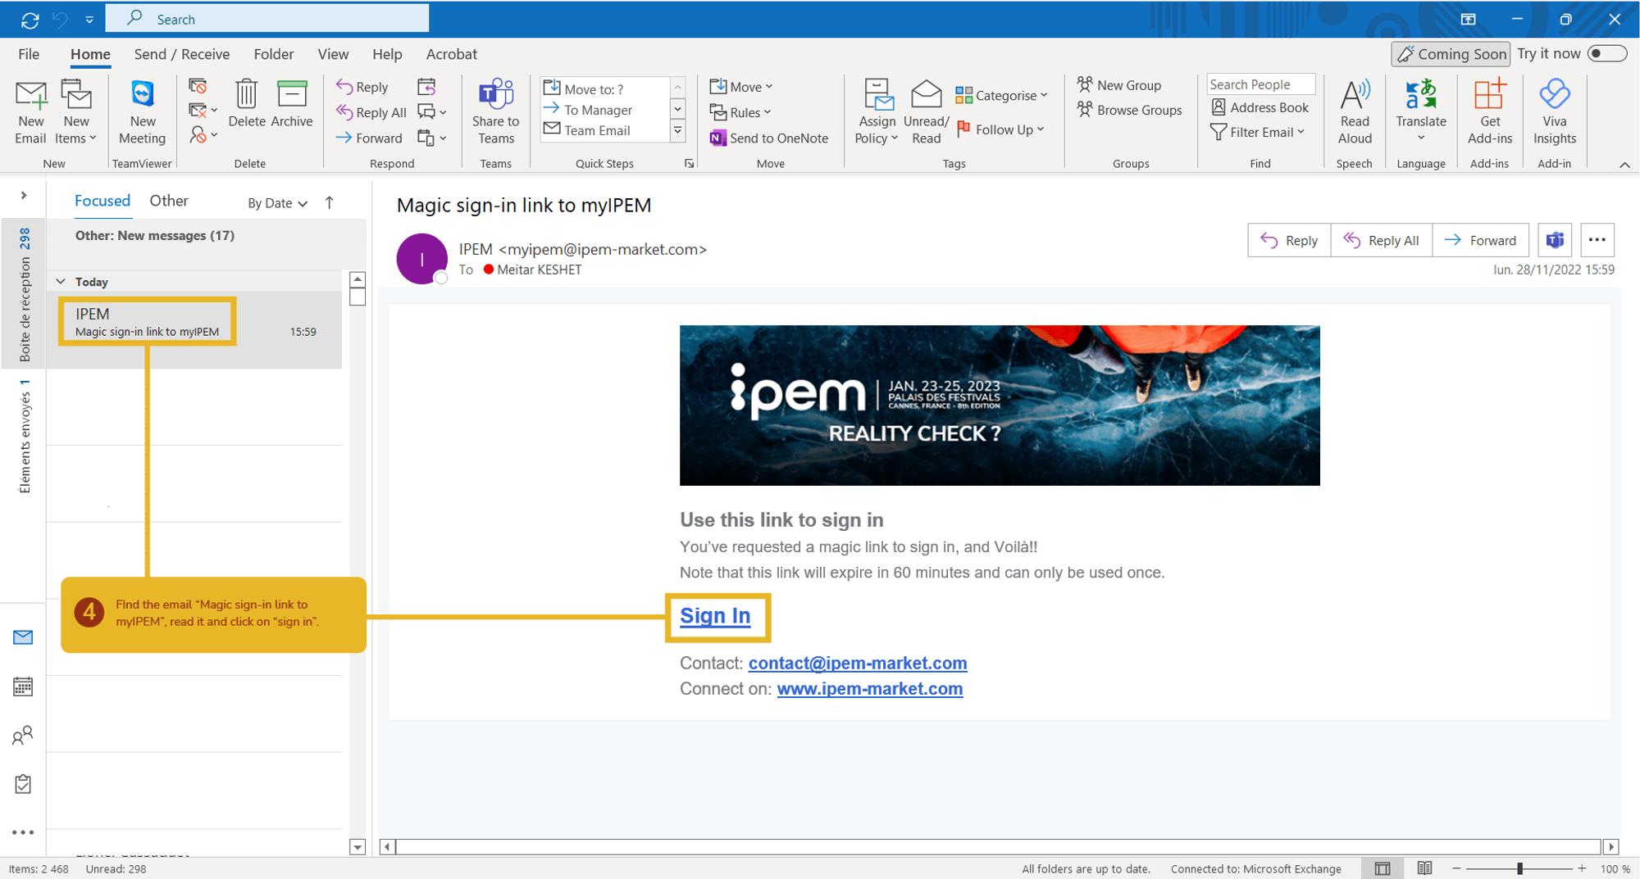
Task: Open the Rules dropdown
Action: tap(740, 112)
